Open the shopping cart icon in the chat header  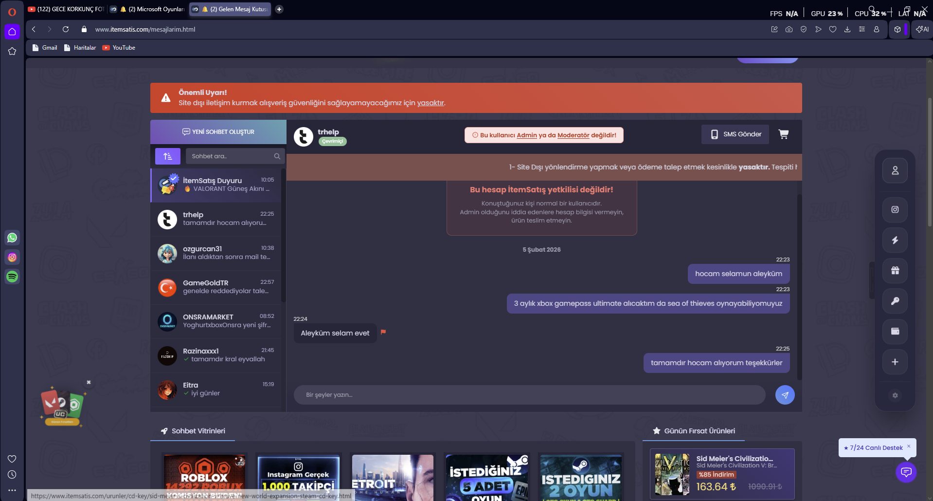coord(784,134)
